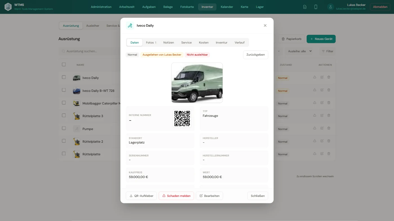Open the Ausleihe: alle dropdown

tap(300, 51)
